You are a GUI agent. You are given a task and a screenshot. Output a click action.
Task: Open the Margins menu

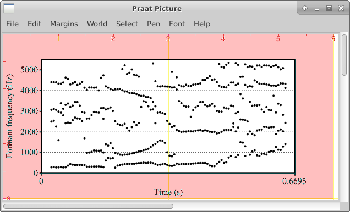(64, 24)
